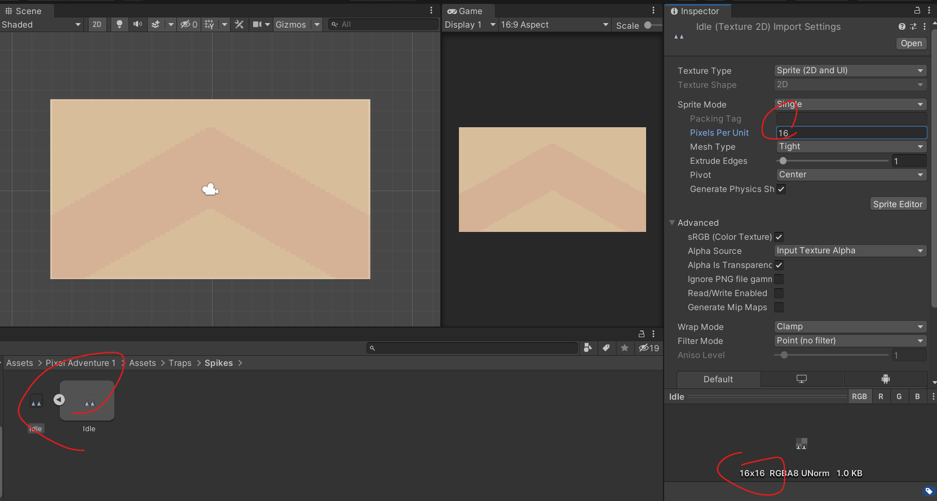Adjust the Extrude Edges slider

832,161
